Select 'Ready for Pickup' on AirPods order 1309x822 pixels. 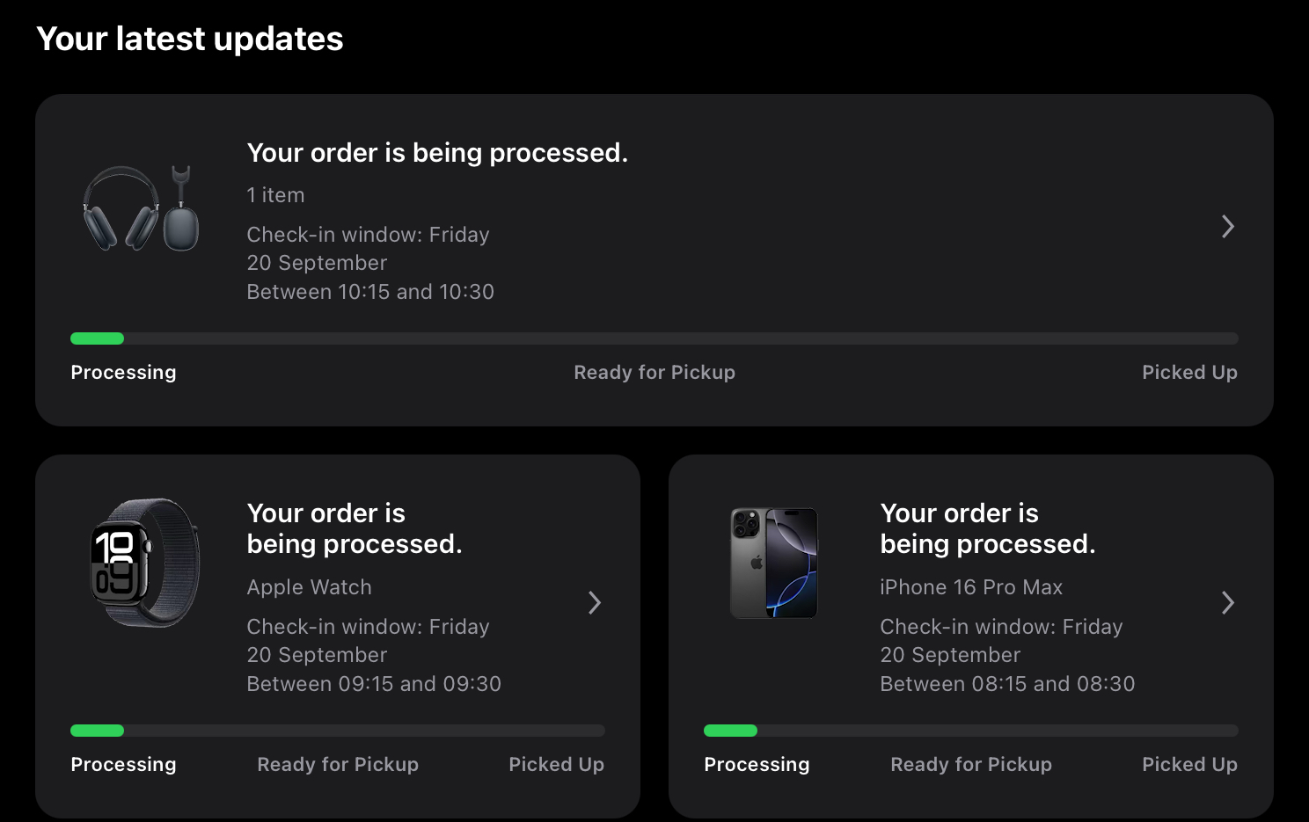(x=654, y=373)
